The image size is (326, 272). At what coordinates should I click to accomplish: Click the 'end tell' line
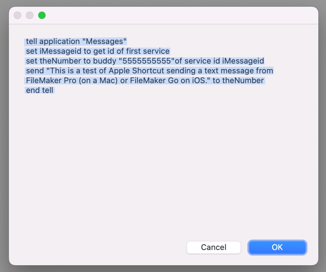tap(40, 90)
